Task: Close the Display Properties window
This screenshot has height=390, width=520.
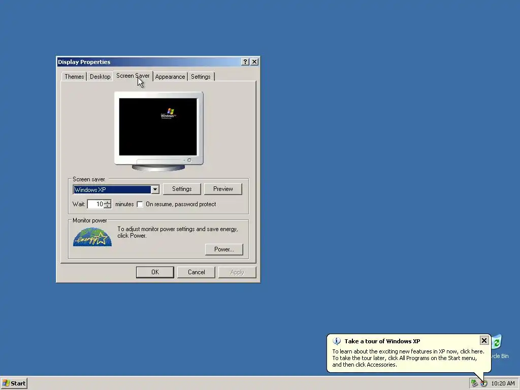Action: (x=254, y=61)
